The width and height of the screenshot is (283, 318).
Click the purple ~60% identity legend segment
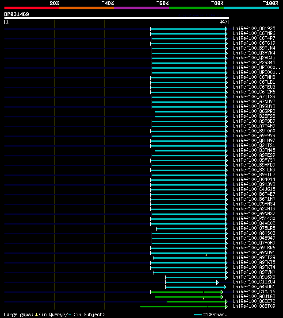click(x=141, y=8)
